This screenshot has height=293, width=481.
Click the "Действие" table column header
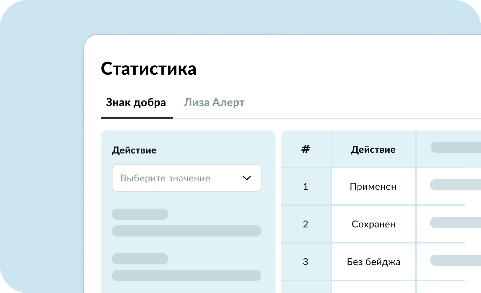[373, 150]
